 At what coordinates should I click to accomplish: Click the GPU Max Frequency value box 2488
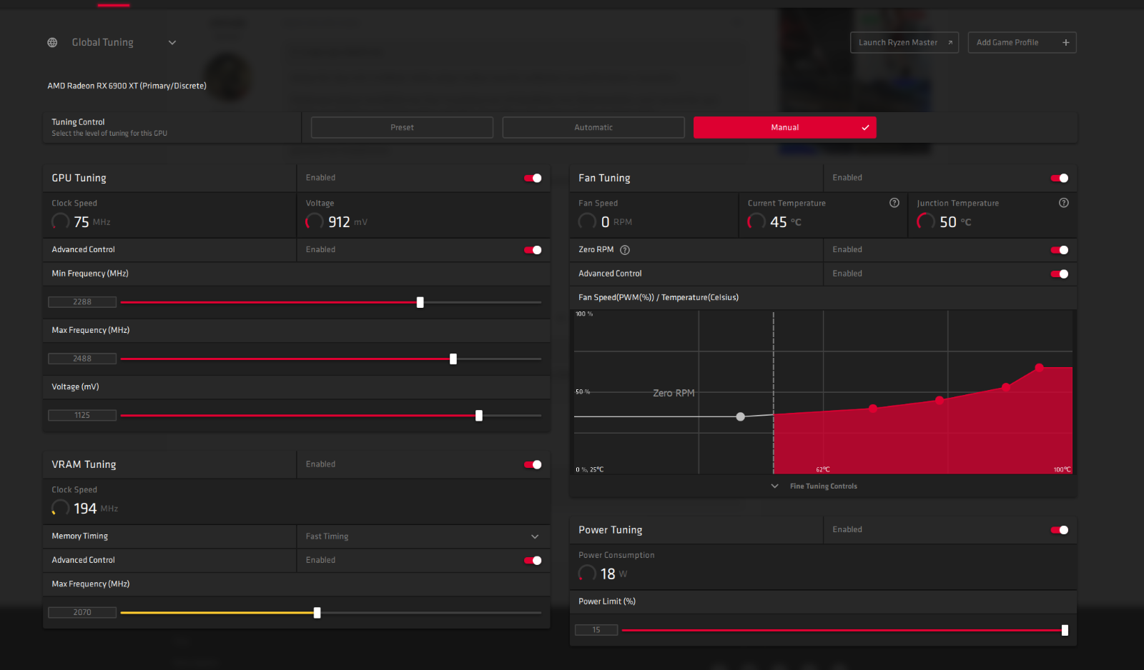[82, 359]
